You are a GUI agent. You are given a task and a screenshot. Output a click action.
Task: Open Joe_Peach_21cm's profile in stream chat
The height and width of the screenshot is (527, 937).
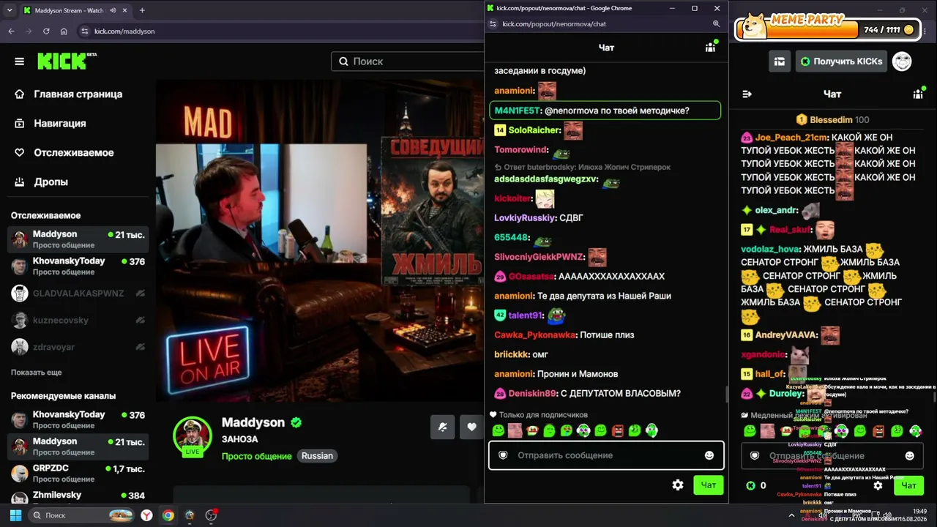(792, 138)
